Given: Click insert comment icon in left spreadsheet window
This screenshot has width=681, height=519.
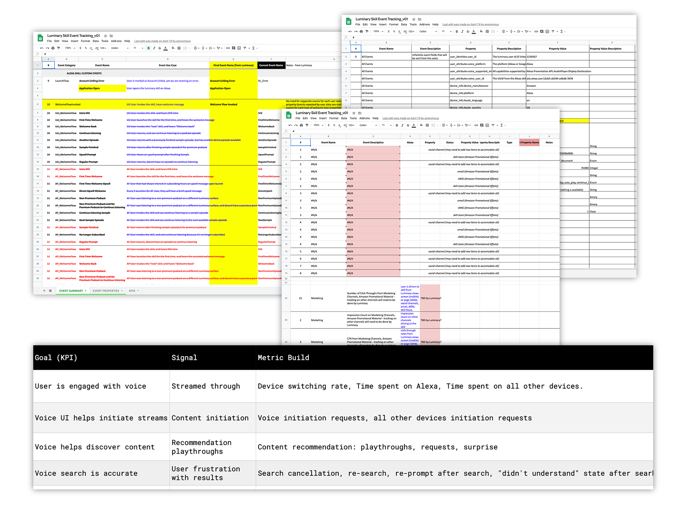Looking at the screenshot, I should pos(233,48).
